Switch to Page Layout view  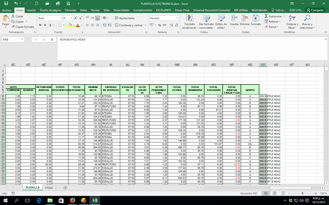(x=275, y=194)
